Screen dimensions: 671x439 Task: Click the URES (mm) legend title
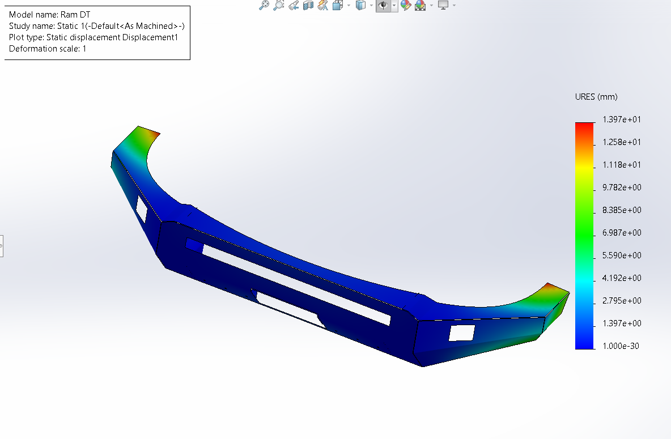(x=596, y=97)
